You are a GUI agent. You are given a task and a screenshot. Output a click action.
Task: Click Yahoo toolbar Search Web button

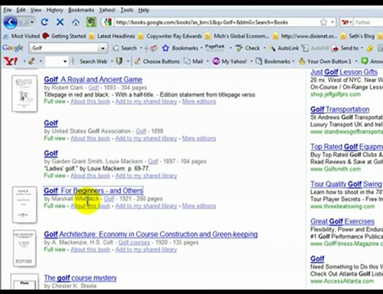(x=93, y=61)
